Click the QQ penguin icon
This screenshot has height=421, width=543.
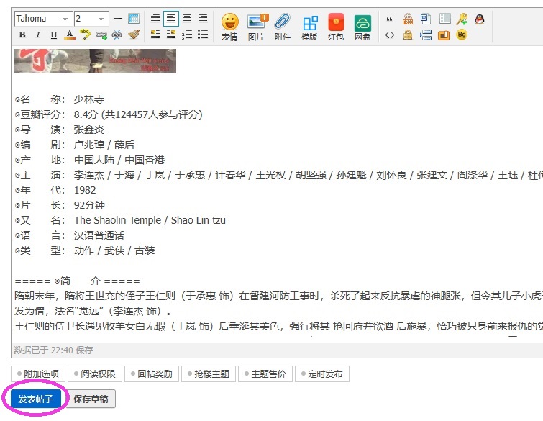point(480,19)
